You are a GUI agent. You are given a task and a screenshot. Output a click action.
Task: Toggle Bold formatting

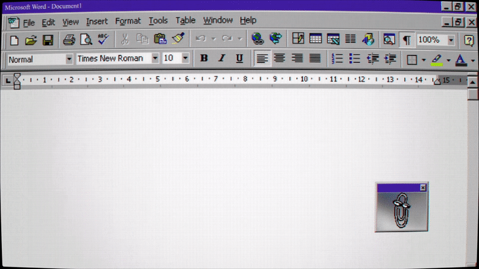(204, 58)
